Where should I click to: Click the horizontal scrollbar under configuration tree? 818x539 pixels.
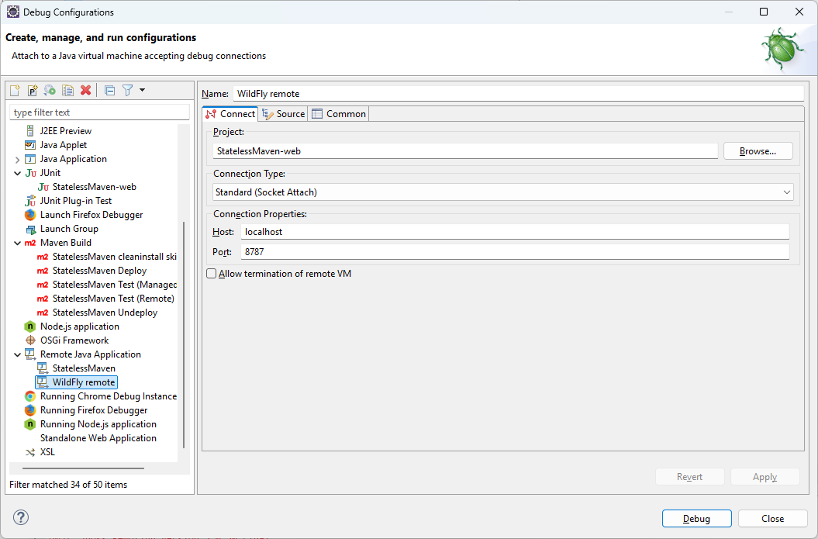click(83, 468)
